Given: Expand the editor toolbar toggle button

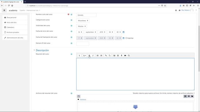Looking at the screenshot, I should click(x=79, y=55).
